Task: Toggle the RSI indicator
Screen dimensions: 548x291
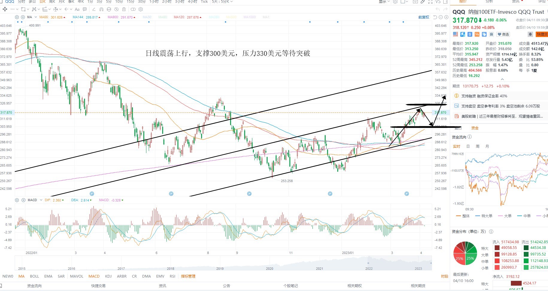Action: point(172,276)
